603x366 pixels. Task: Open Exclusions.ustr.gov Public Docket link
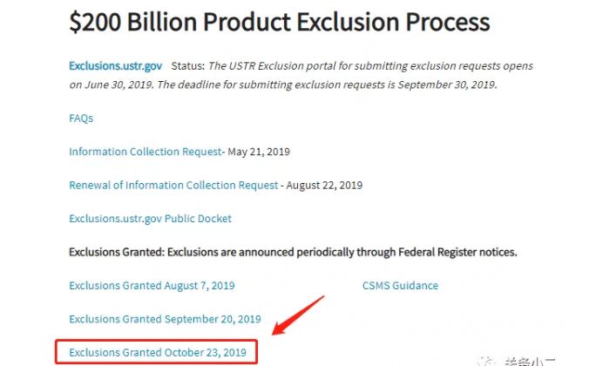coord(151,219)
